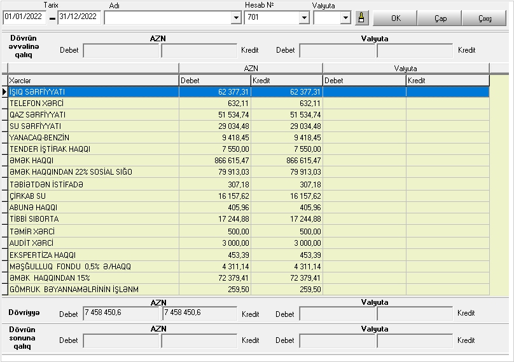Click the AZN Debet column header

[x=214, y=81]
